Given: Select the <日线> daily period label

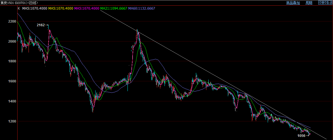Looking at the screenshot, I should (x=33, y=3).
